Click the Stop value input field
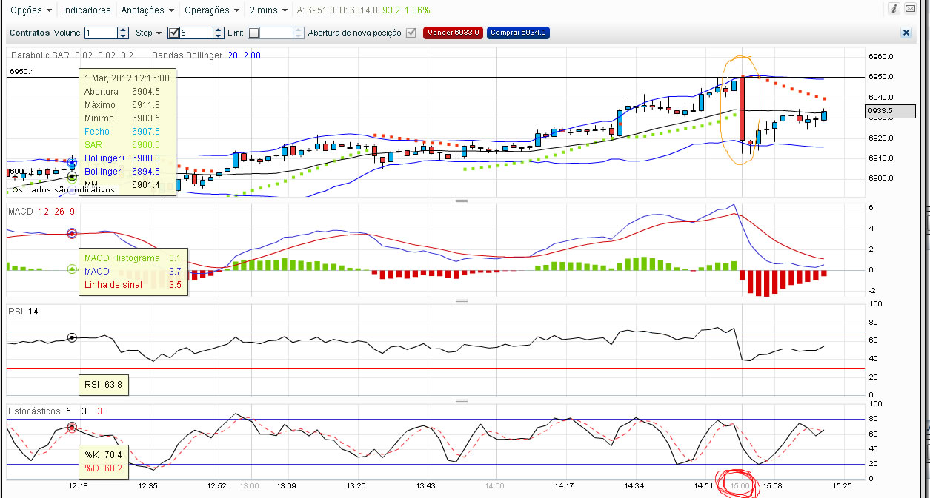930x498 pixels. (x=196, y=33)
